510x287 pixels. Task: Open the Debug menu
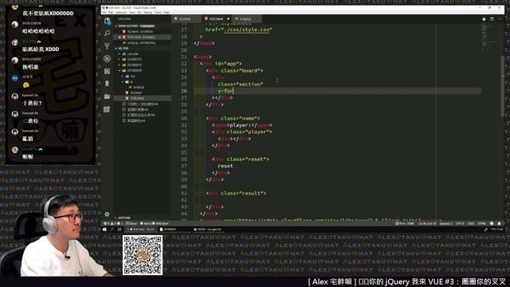147,13
